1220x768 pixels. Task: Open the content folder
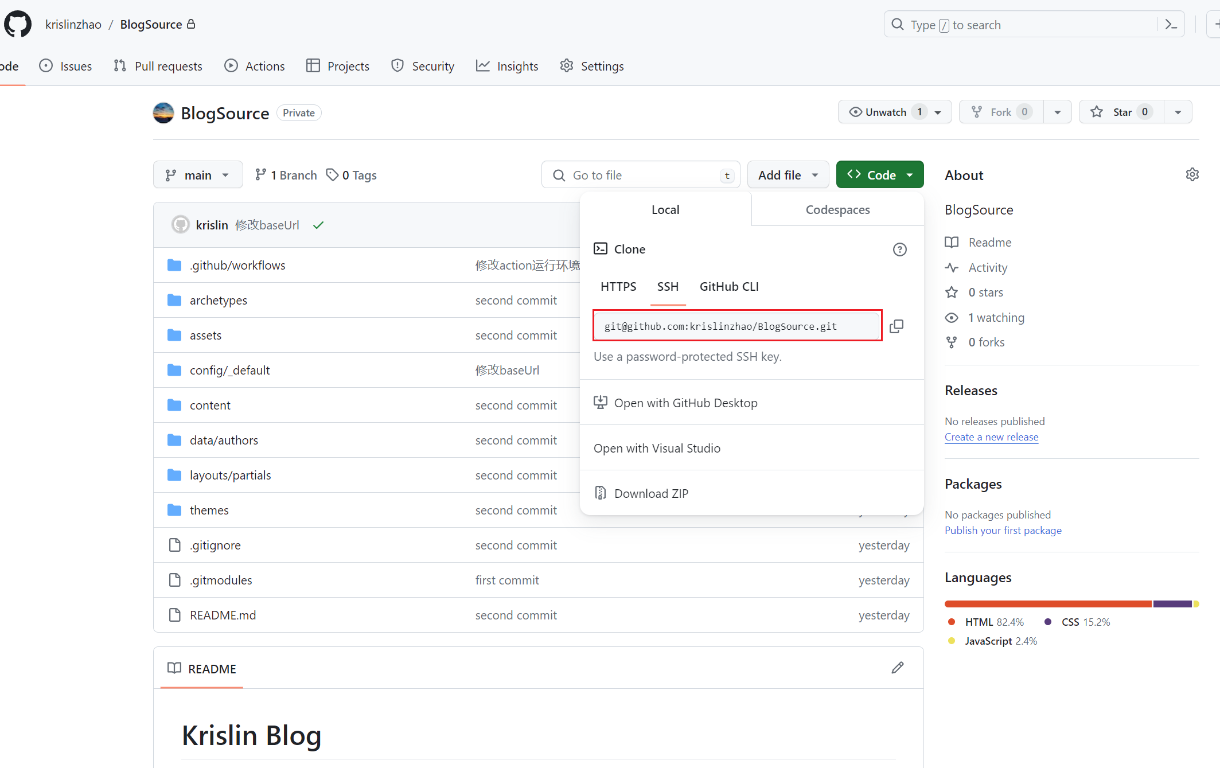pos(210,405)
